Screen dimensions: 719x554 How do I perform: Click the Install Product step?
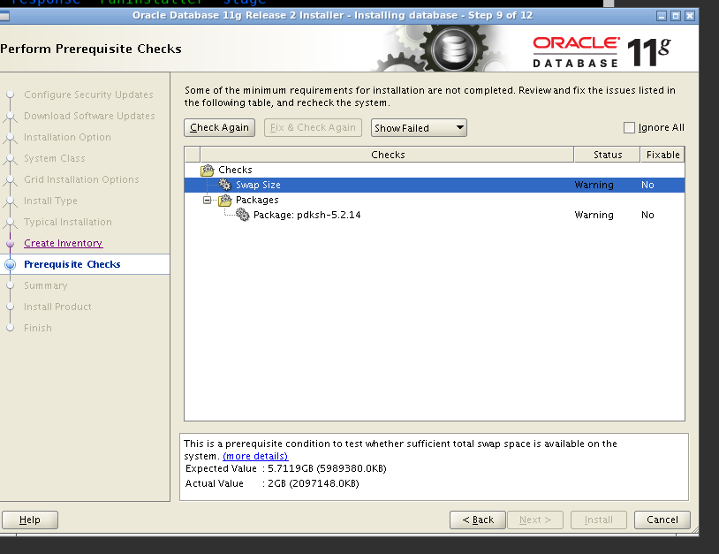point(57,307)
